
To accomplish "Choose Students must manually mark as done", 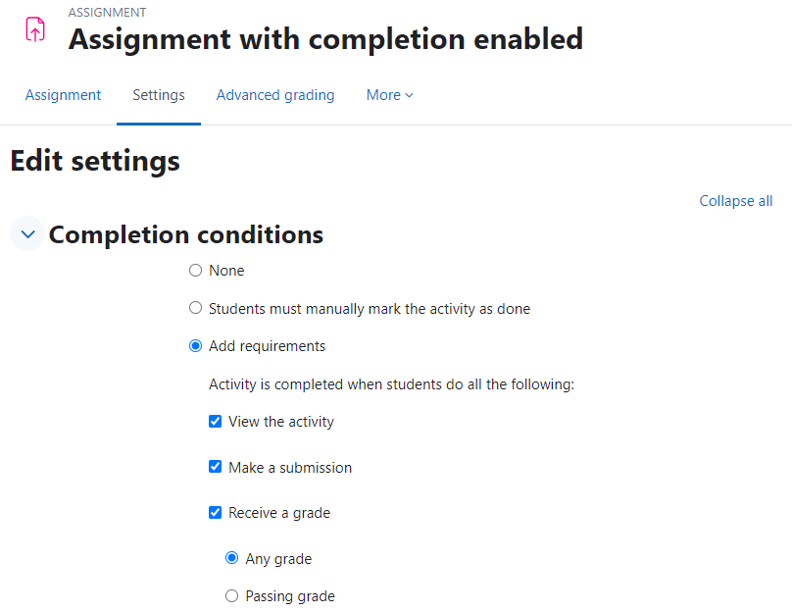I will pyautogui.click(x=195, y=308).
